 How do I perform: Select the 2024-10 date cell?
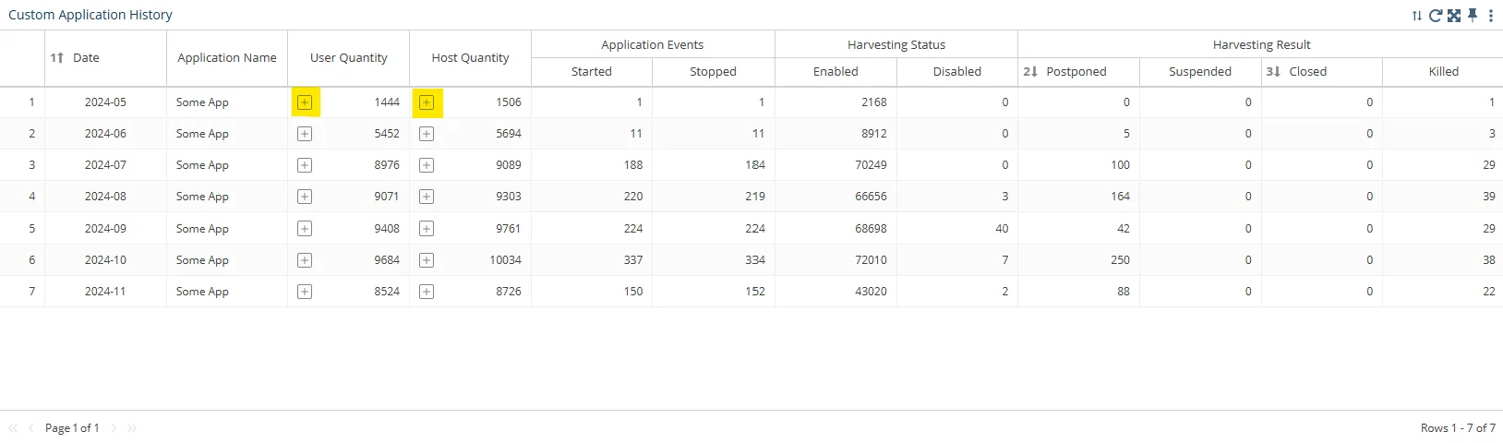105,260
